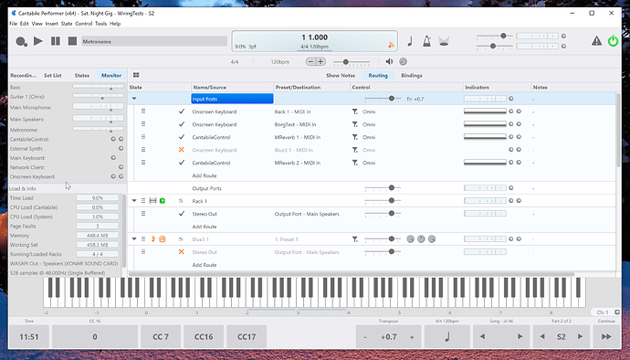The width and height of the screenshot is (630, 360).
Task: Open filter icon for BorgTest MIDI In route
Action: click(355, 124)
